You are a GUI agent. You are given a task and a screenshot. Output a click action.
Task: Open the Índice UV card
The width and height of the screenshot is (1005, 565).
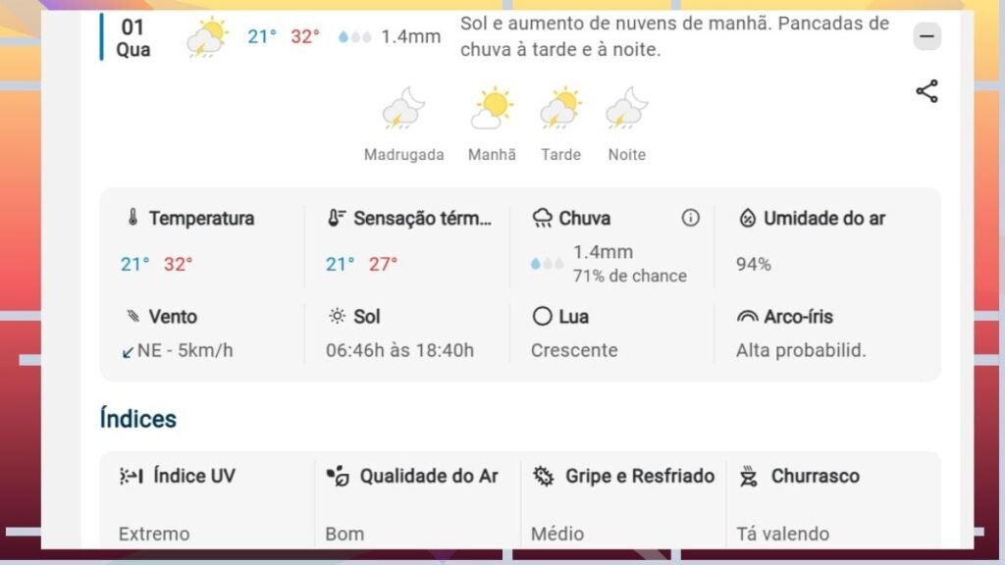[206, 502]
